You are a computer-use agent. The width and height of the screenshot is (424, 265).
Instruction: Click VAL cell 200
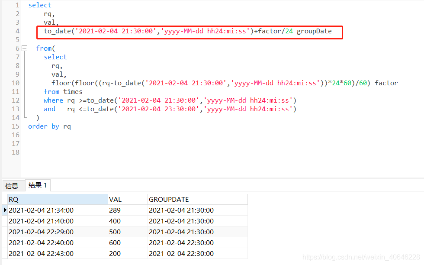[128, 254]
